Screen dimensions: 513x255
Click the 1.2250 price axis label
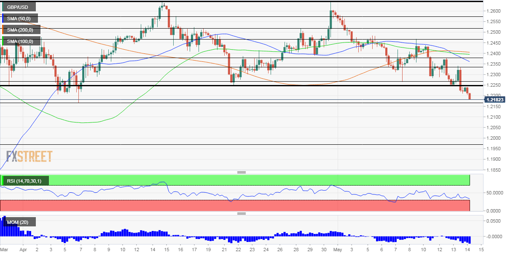click(494, 85)
